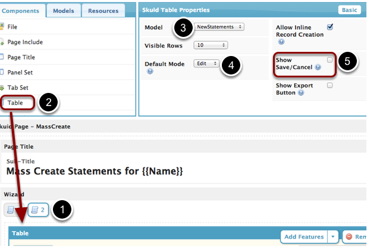Toggle the Show Save/Cancel checkbox
Image resolution: width=367 pixels, height=249 pixels.
coord(330,60)
